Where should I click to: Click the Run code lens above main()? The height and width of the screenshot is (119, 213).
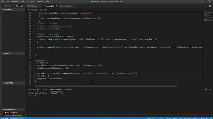coord(36,60)
